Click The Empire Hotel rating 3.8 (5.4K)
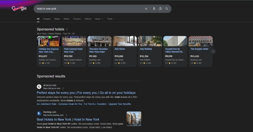 (196, 63)
